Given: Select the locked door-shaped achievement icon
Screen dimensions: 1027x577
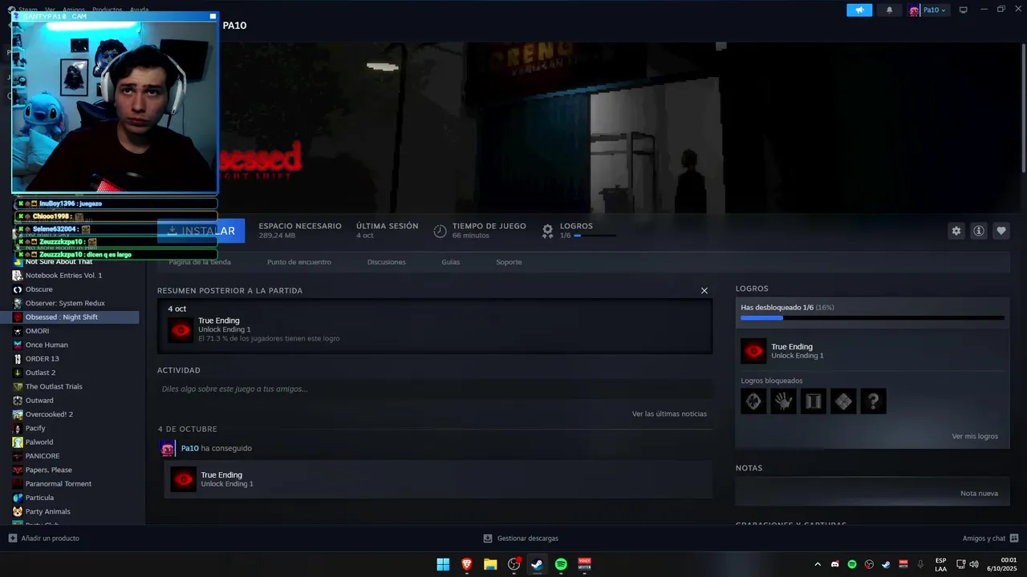Looking at the screenshot, I should tap(814, 401).
